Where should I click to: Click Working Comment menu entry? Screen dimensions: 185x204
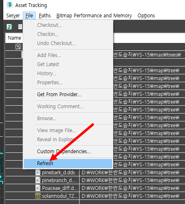click(x=68, y=107)
